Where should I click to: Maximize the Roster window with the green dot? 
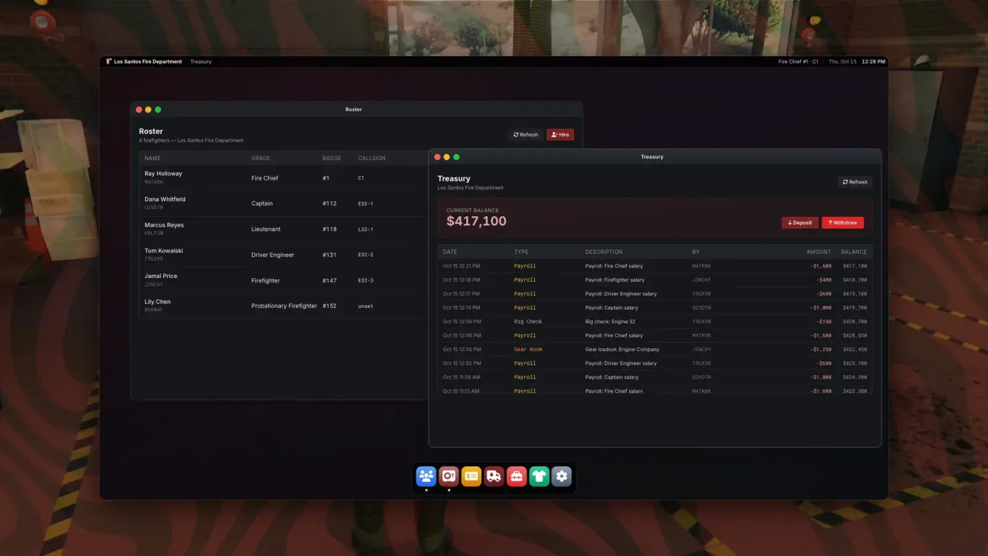(x=158, y=109)
